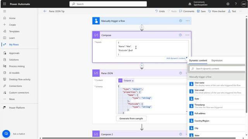Click the Add dynamic content link

176,58
